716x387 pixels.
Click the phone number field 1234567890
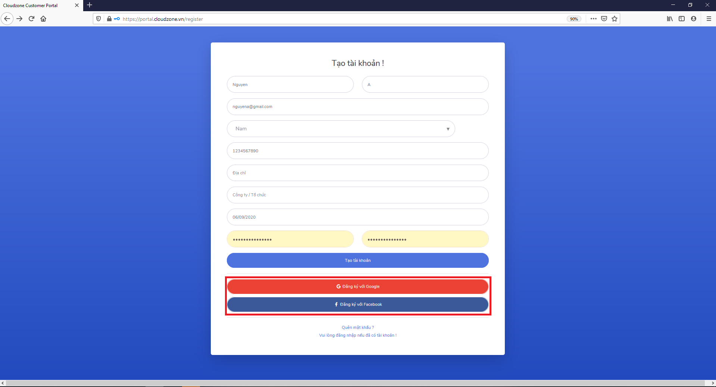point(357,151)
